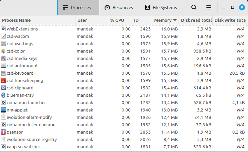Click process ID 2853
The height and width of the screenshot is (152, 248).
point(145,132)
